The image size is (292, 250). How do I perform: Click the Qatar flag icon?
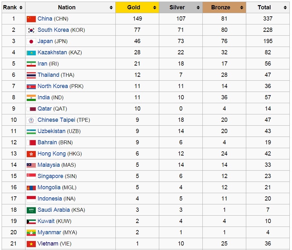31,109
